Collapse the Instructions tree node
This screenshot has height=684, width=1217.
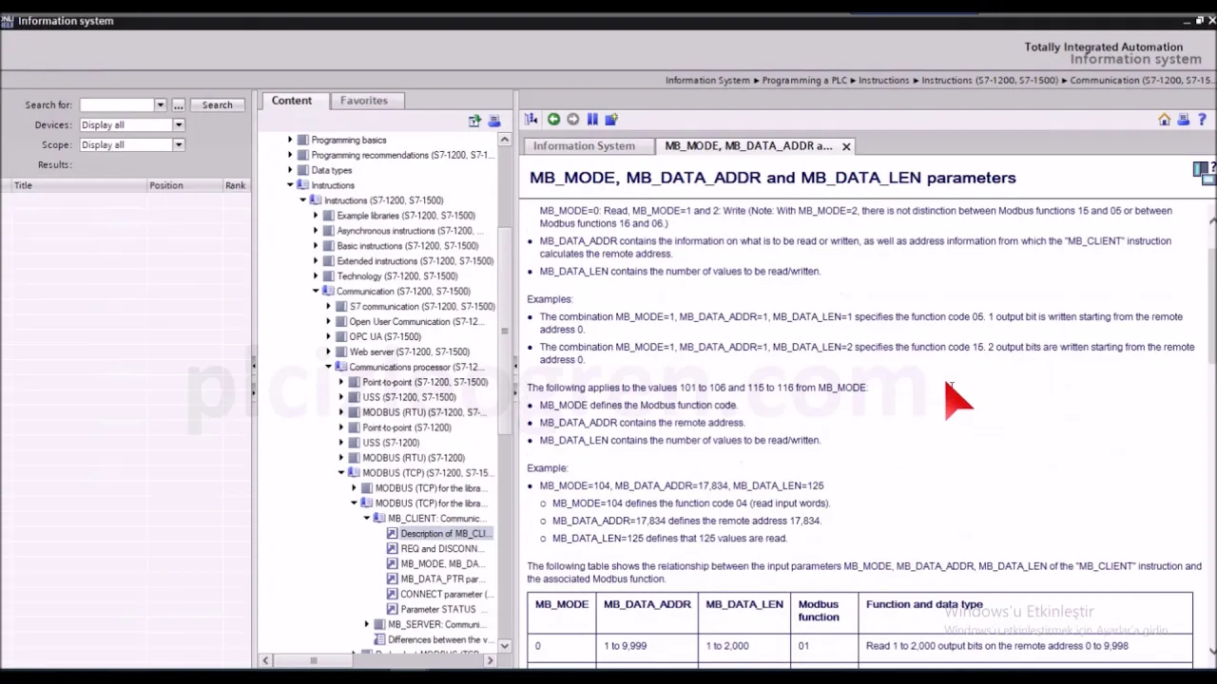click(x=291, y=185)
